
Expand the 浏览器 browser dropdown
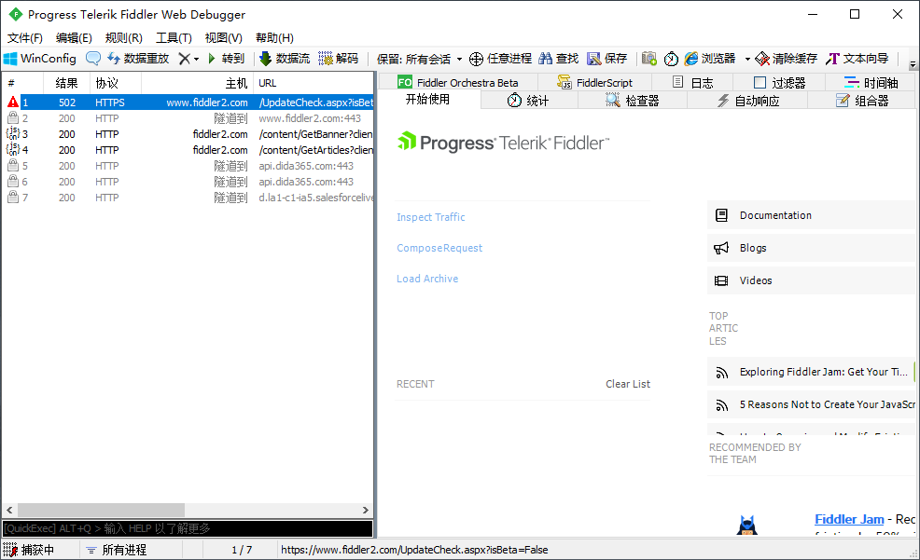pyautogui.click(x=748, y=59)
